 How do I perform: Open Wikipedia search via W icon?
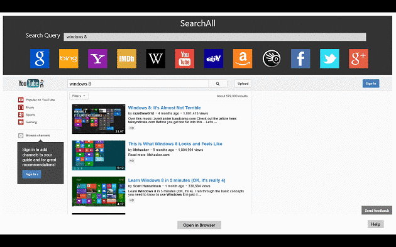pyautogui.click(x=156, y=58)
